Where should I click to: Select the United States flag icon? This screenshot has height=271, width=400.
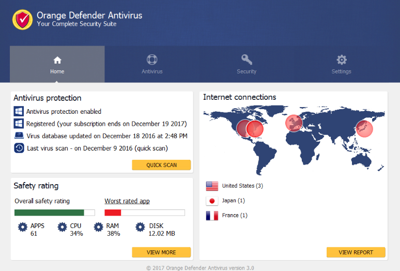pos(212,186)
